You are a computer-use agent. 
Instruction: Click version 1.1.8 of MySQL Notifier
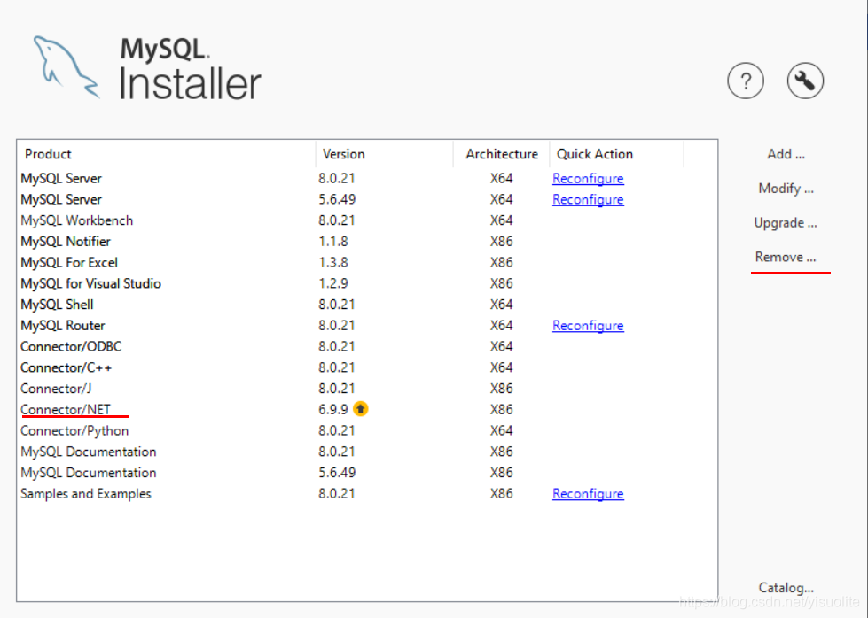[x=332, y=242]
